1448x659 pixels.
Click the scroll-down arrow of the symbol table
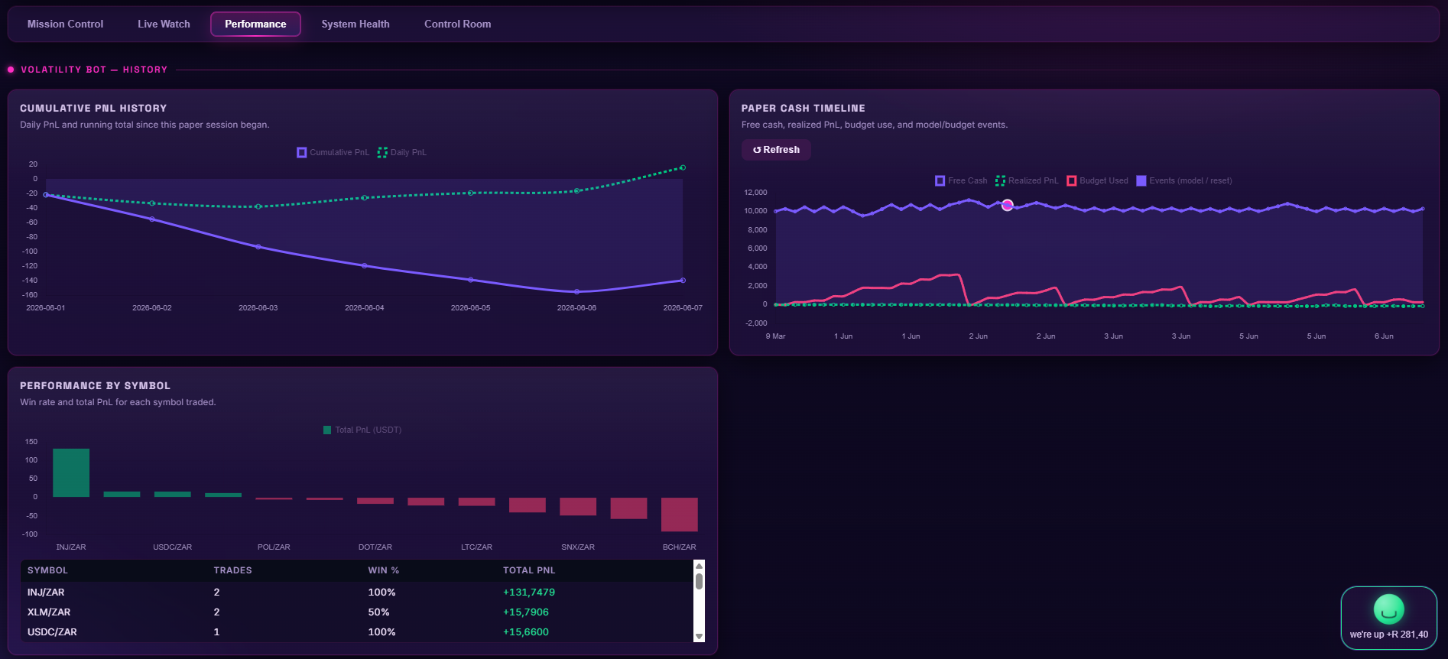[x=699, y=636]
